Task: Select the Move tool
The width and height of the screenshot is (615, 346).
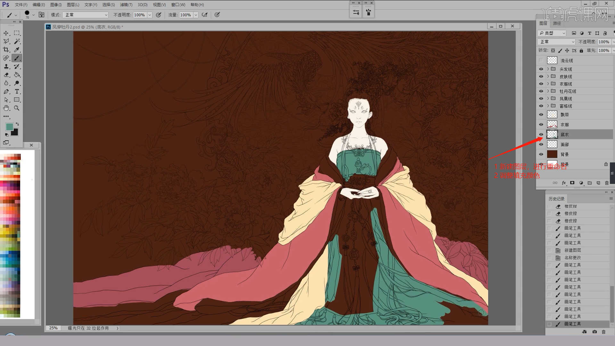Action: coord(6,33)
